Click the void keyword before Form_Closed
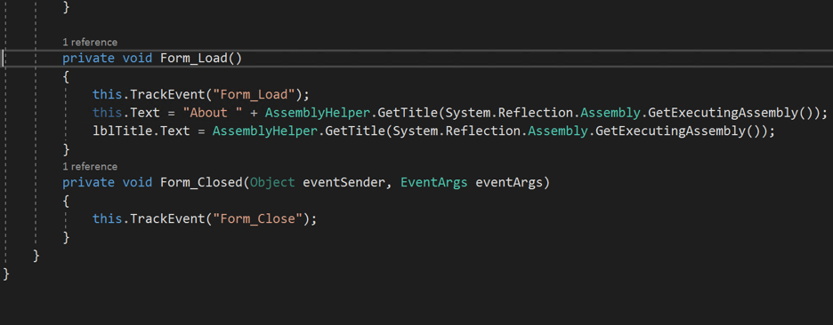Screen dimensions: 833x325 pos(137,182)
